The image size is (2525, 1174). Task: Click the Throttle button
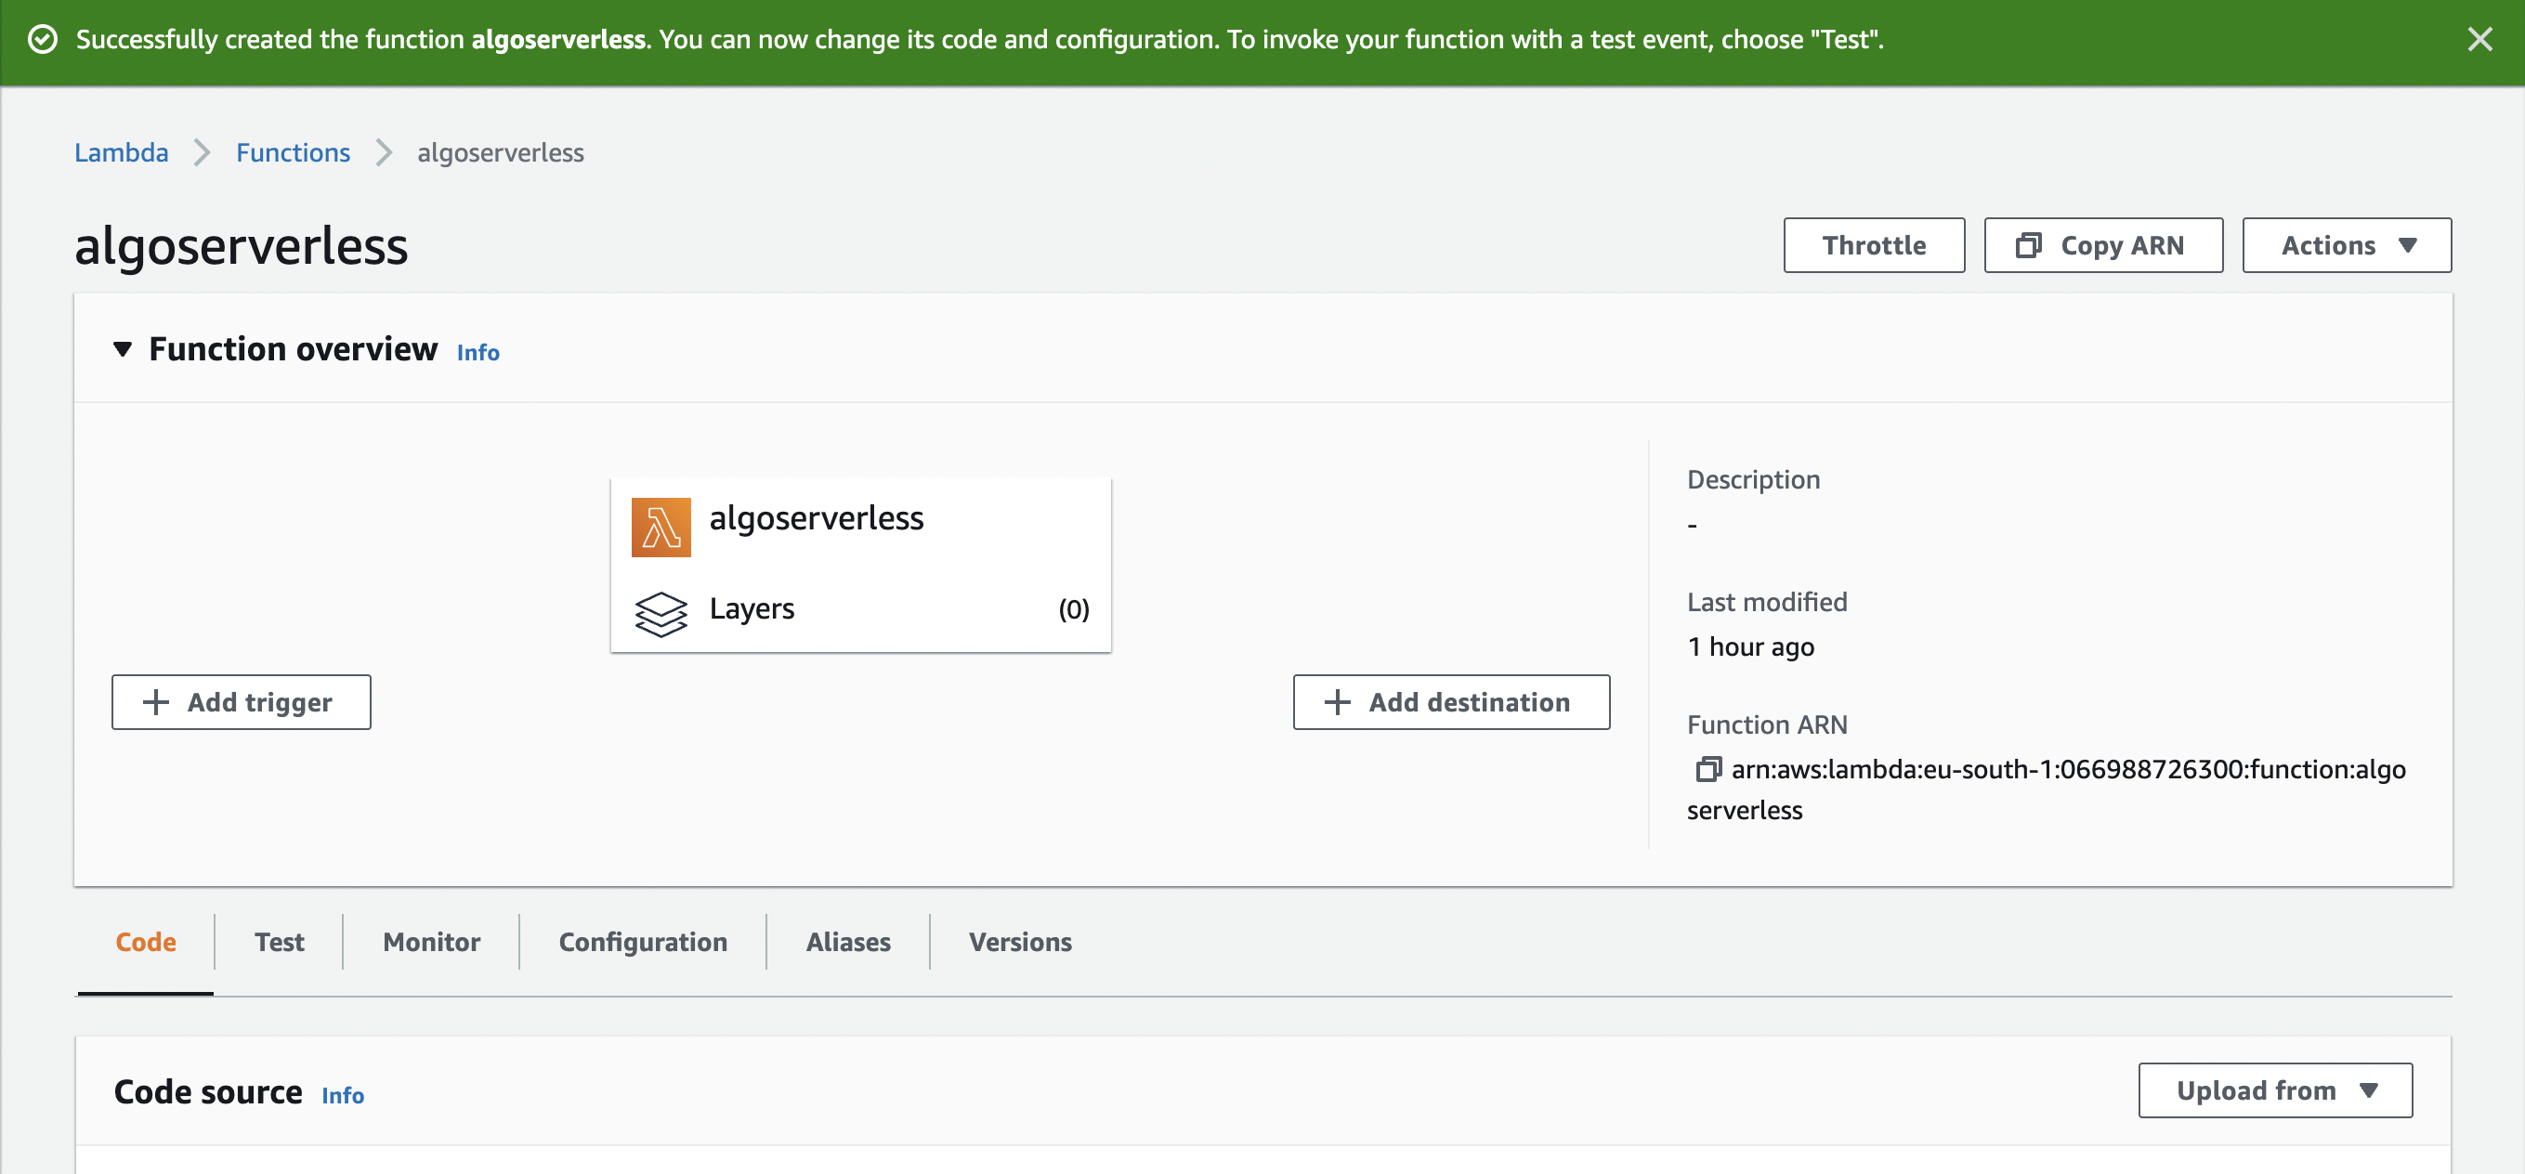(x=1872, y=245)
